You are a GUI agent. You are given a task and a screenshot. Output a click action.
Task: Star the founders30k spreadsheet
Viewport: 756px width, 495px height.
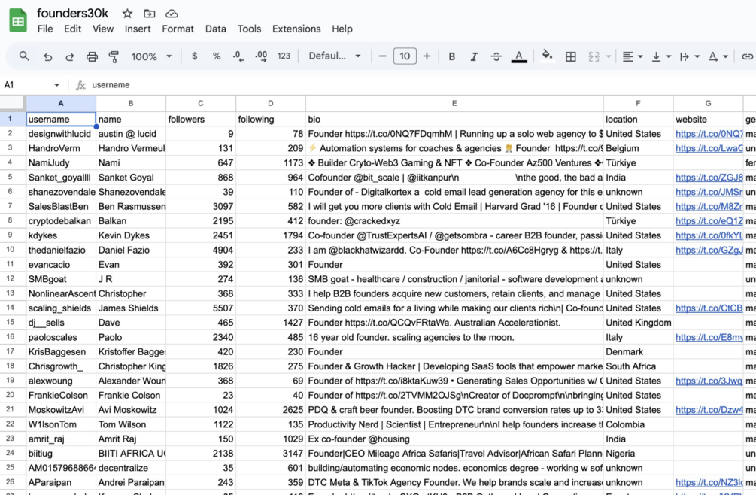(126, 12)
